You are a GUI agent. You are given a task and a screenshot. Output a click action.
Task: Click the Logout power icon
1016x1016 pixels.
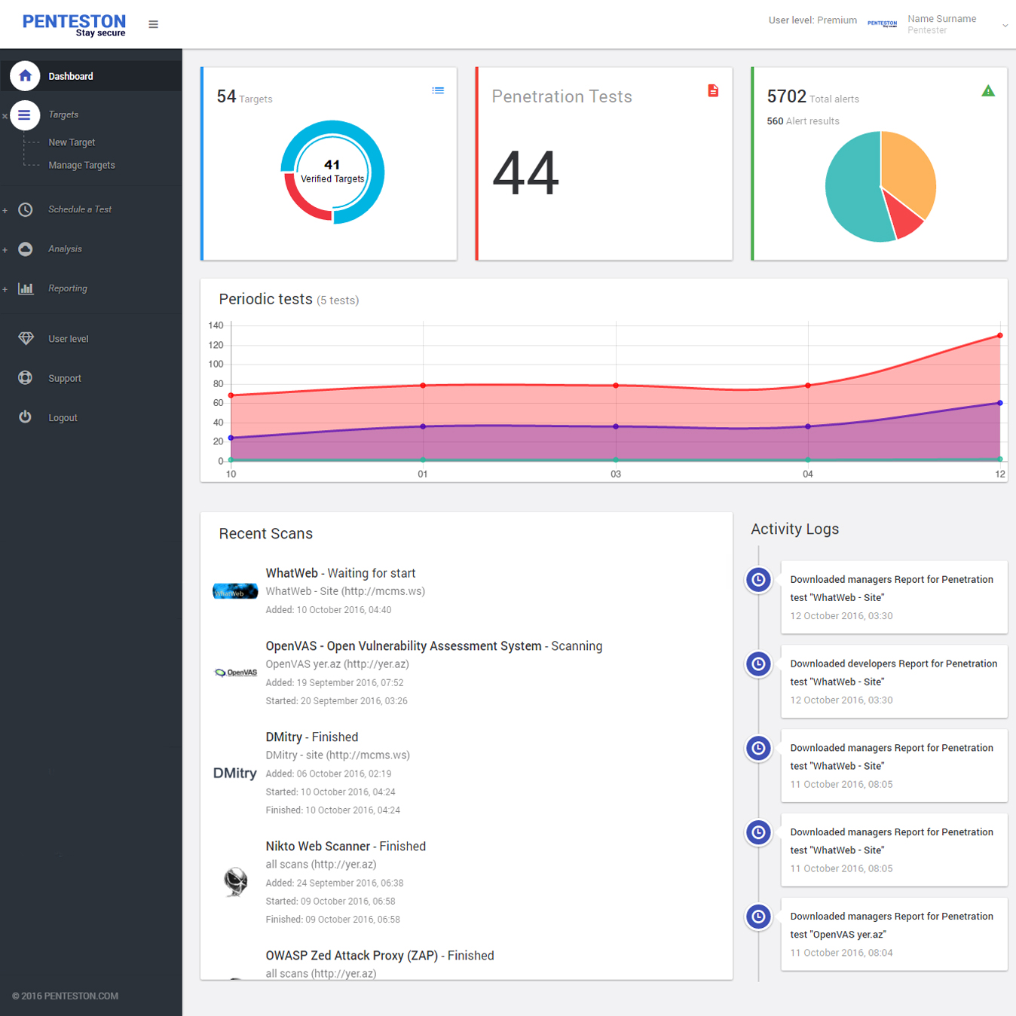(x=26, y=417)
